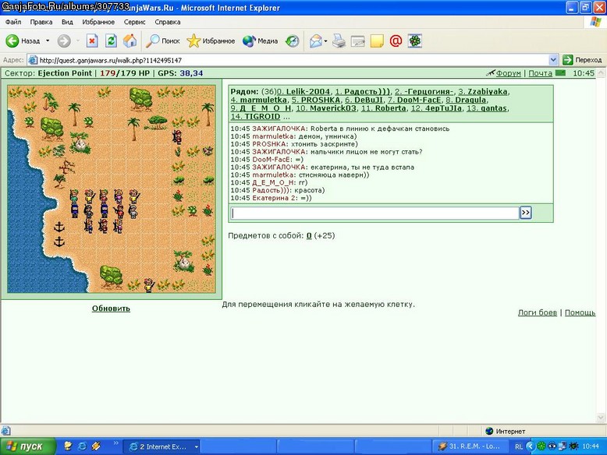The height and width of the screenshot is (455, 607).
Task: Select player -Герцогиня- in nearby list
Action: click(x=424, y=92)
